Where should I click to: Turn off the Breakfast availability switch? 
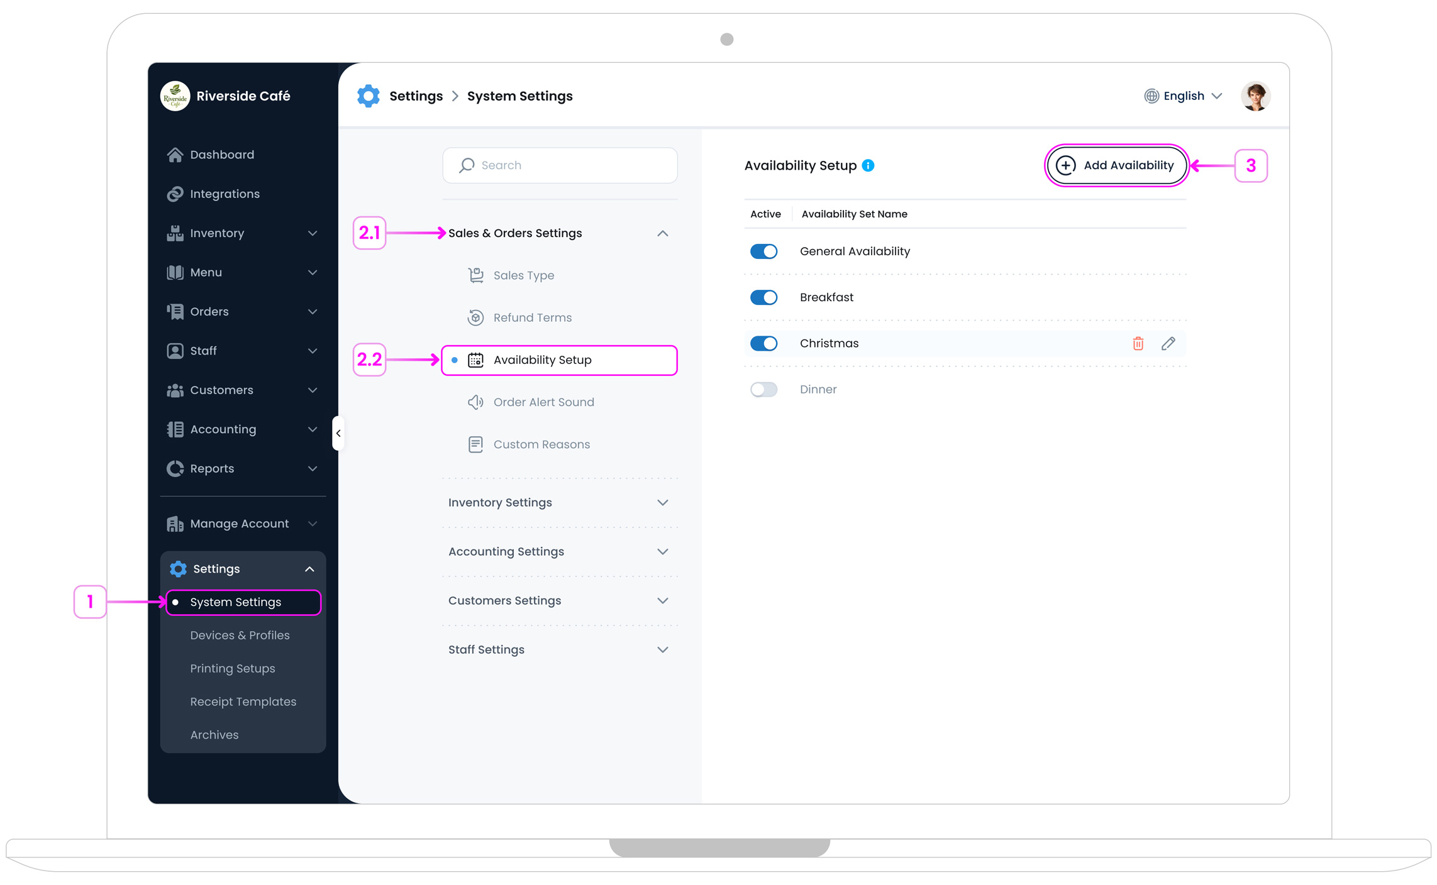click(x=763, y=297)
